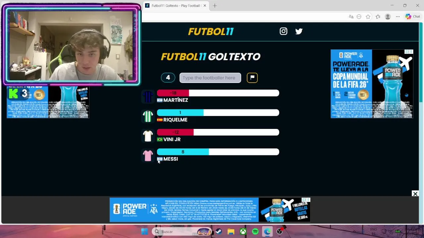Click the flag give-up button

(252, 78)
